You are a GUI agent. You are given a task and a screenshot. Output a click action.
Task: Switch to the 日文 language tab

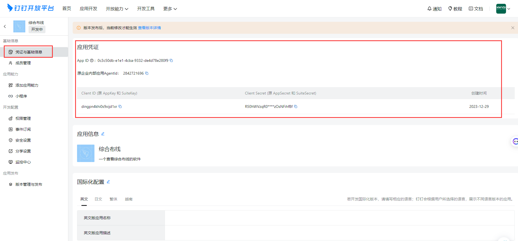(98, 199)
